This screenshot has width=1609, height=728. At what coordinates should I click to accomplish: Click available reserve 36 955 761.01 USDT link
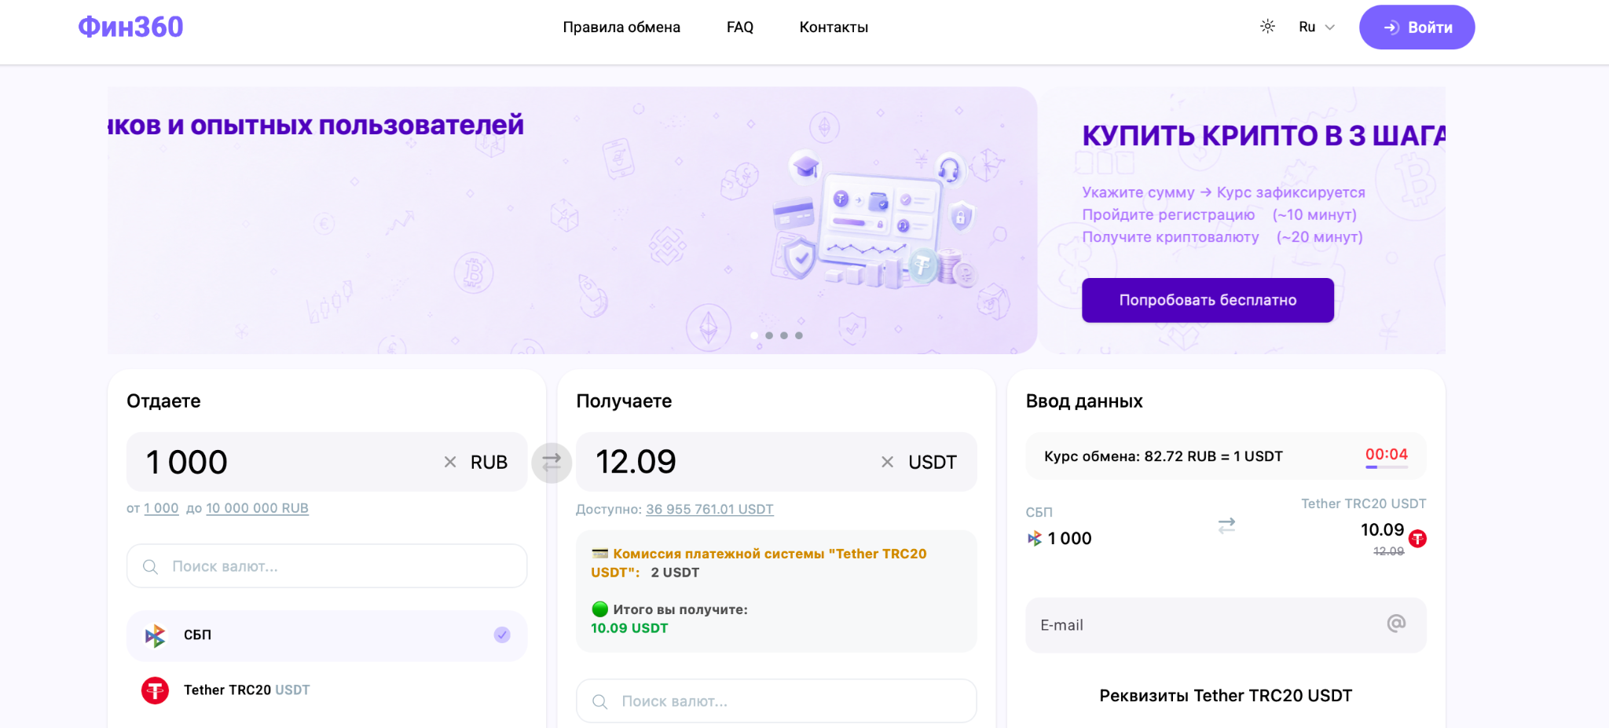click(709, 509)
